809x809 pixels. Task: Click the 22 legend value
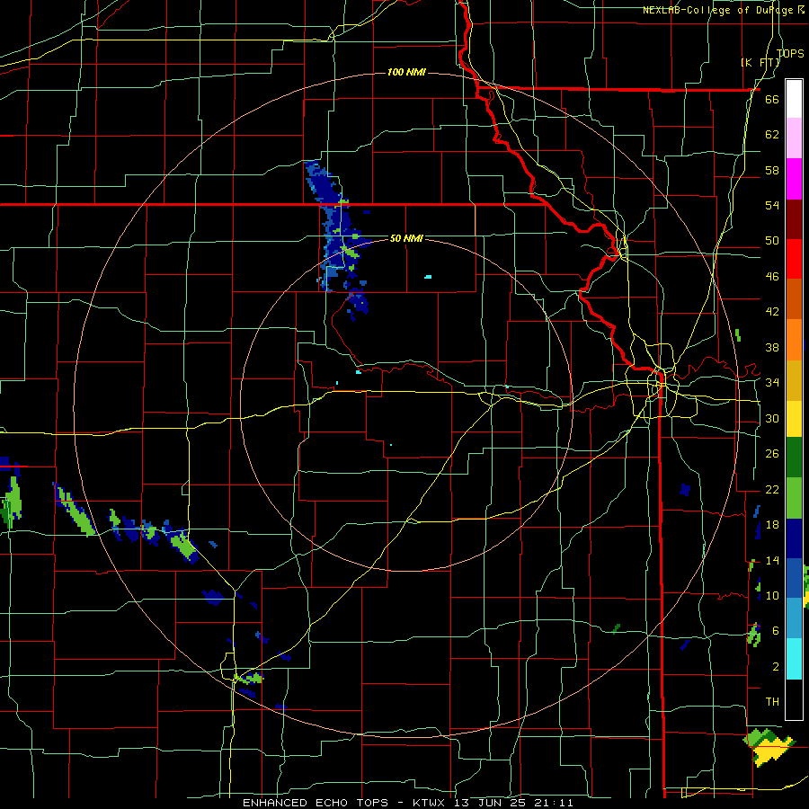pos(772,489)
